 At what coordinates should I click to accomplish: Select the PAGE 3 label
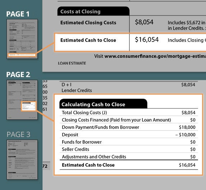coord(18,134)
